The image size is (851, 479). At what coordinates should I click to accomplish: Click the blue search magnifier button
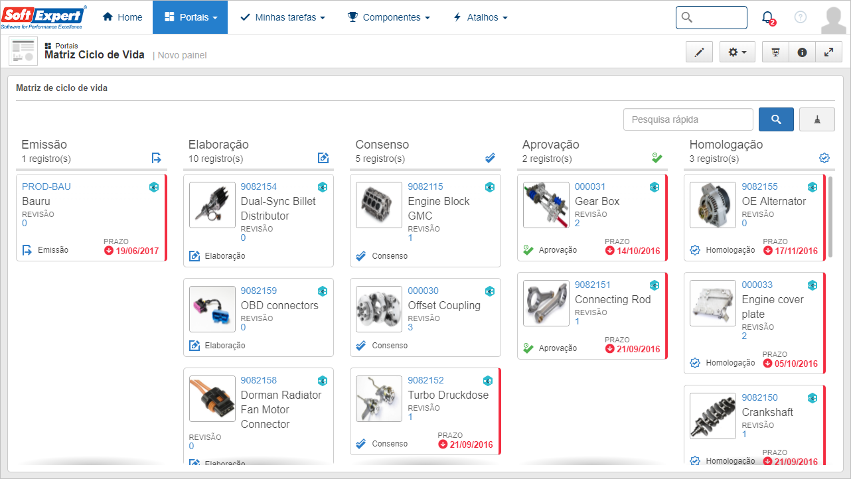(x=776, y=119)
